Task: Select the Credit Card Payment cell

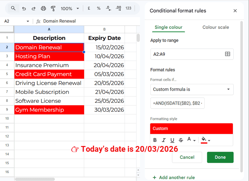Action: pos(49,74)
